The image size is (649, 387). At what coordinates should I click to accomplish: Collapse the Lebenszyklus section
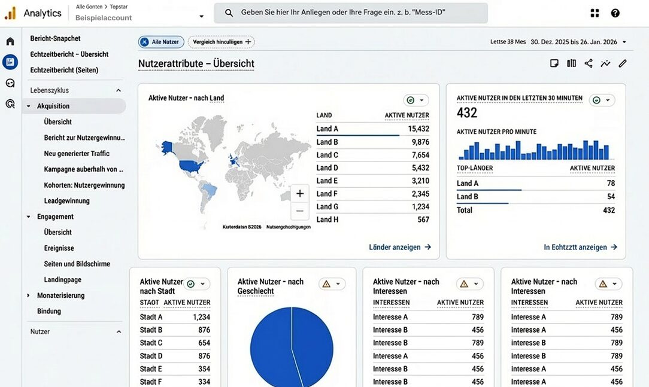[119, 90]
